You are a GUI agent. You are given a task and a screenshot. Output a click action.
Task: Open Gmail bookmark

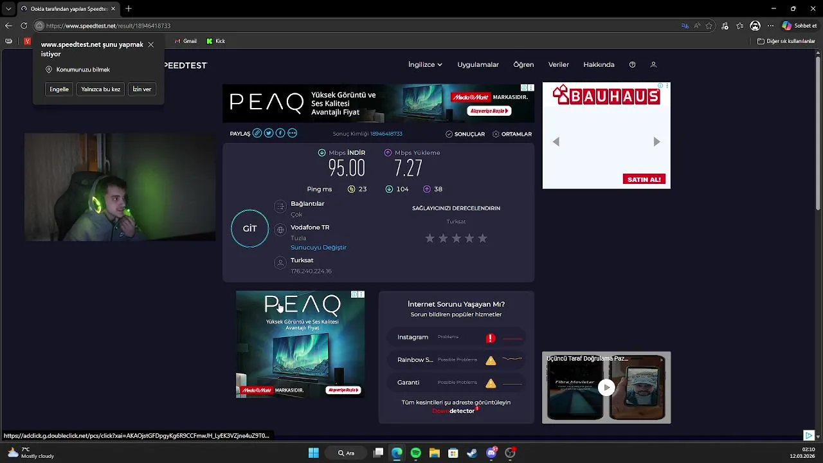coord(185,41)
